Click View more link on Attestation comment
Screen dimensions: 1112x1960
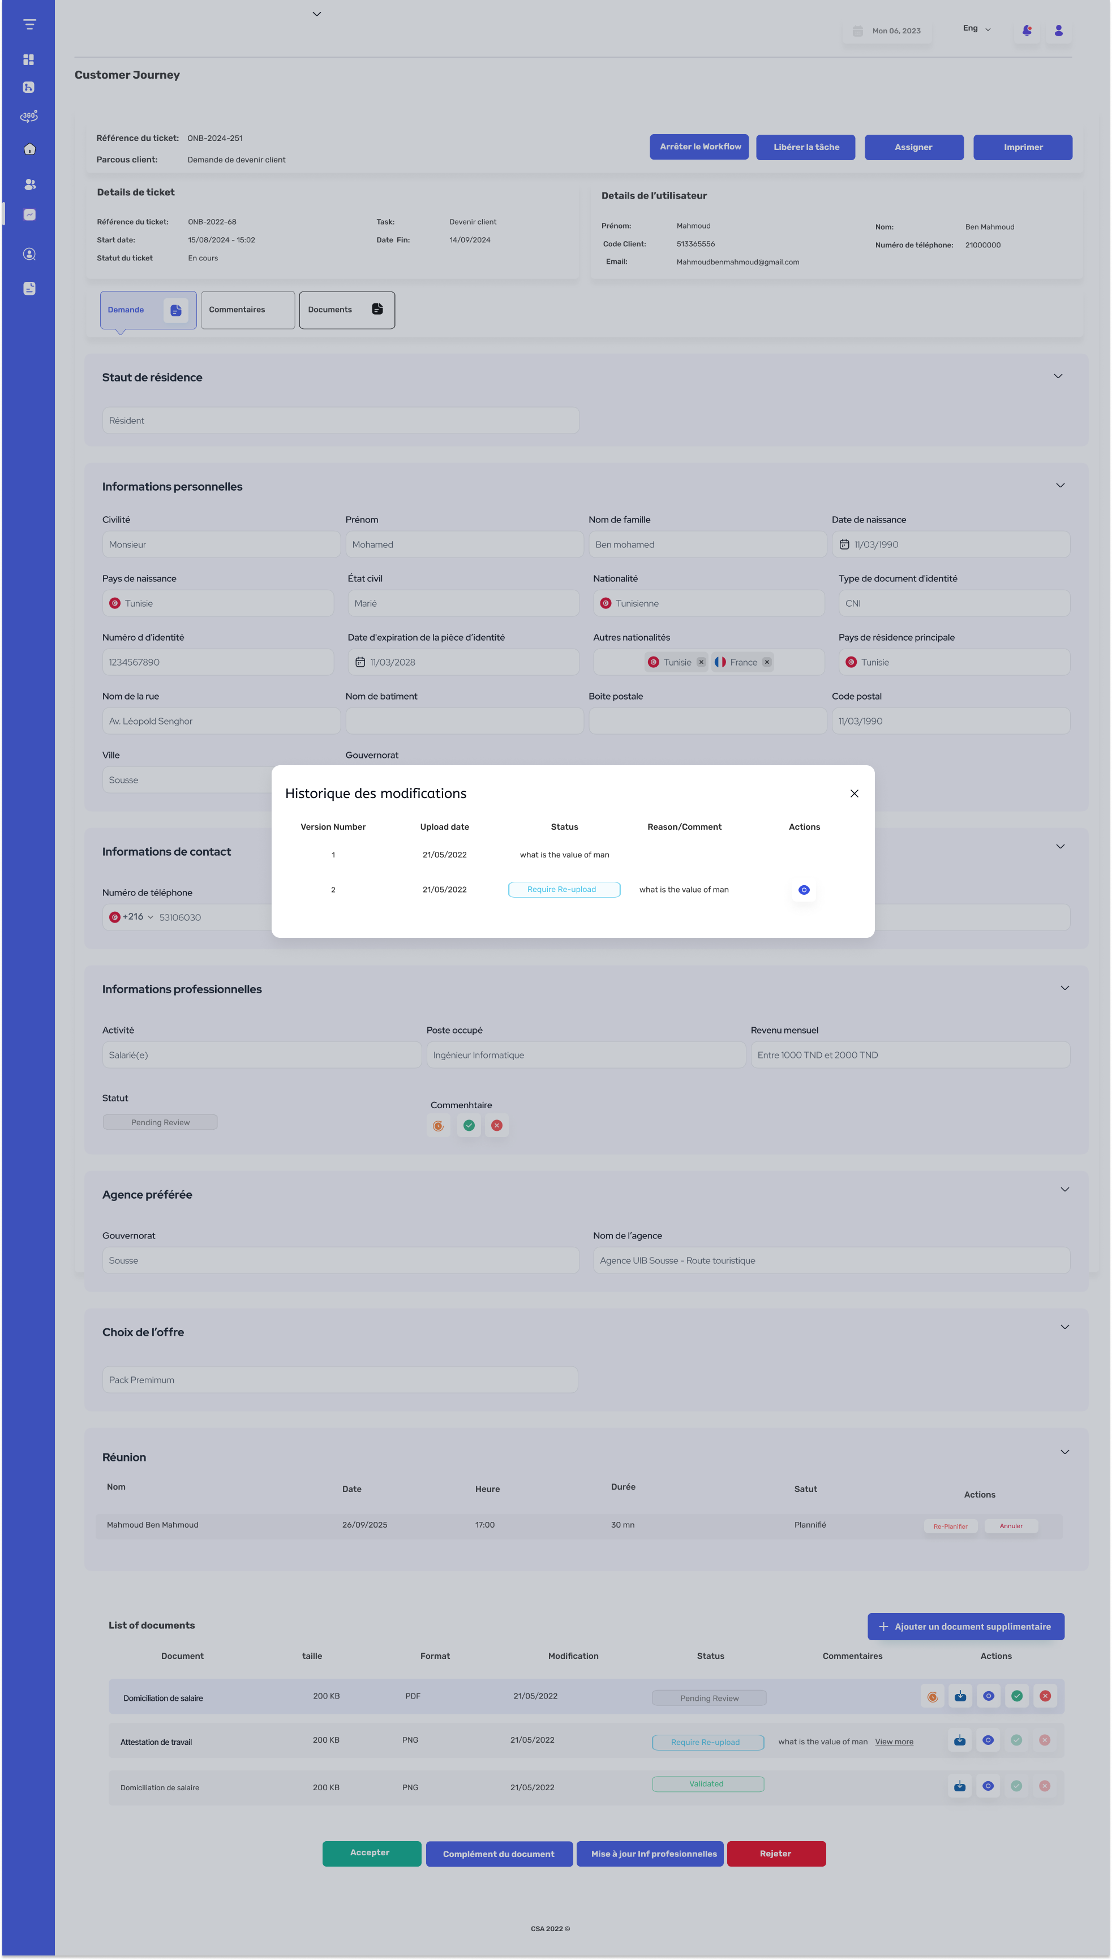894,1742
